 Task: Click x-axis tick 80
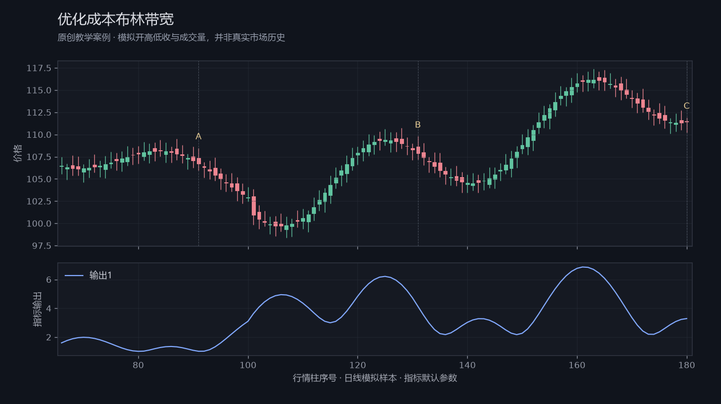click(138, 365)
